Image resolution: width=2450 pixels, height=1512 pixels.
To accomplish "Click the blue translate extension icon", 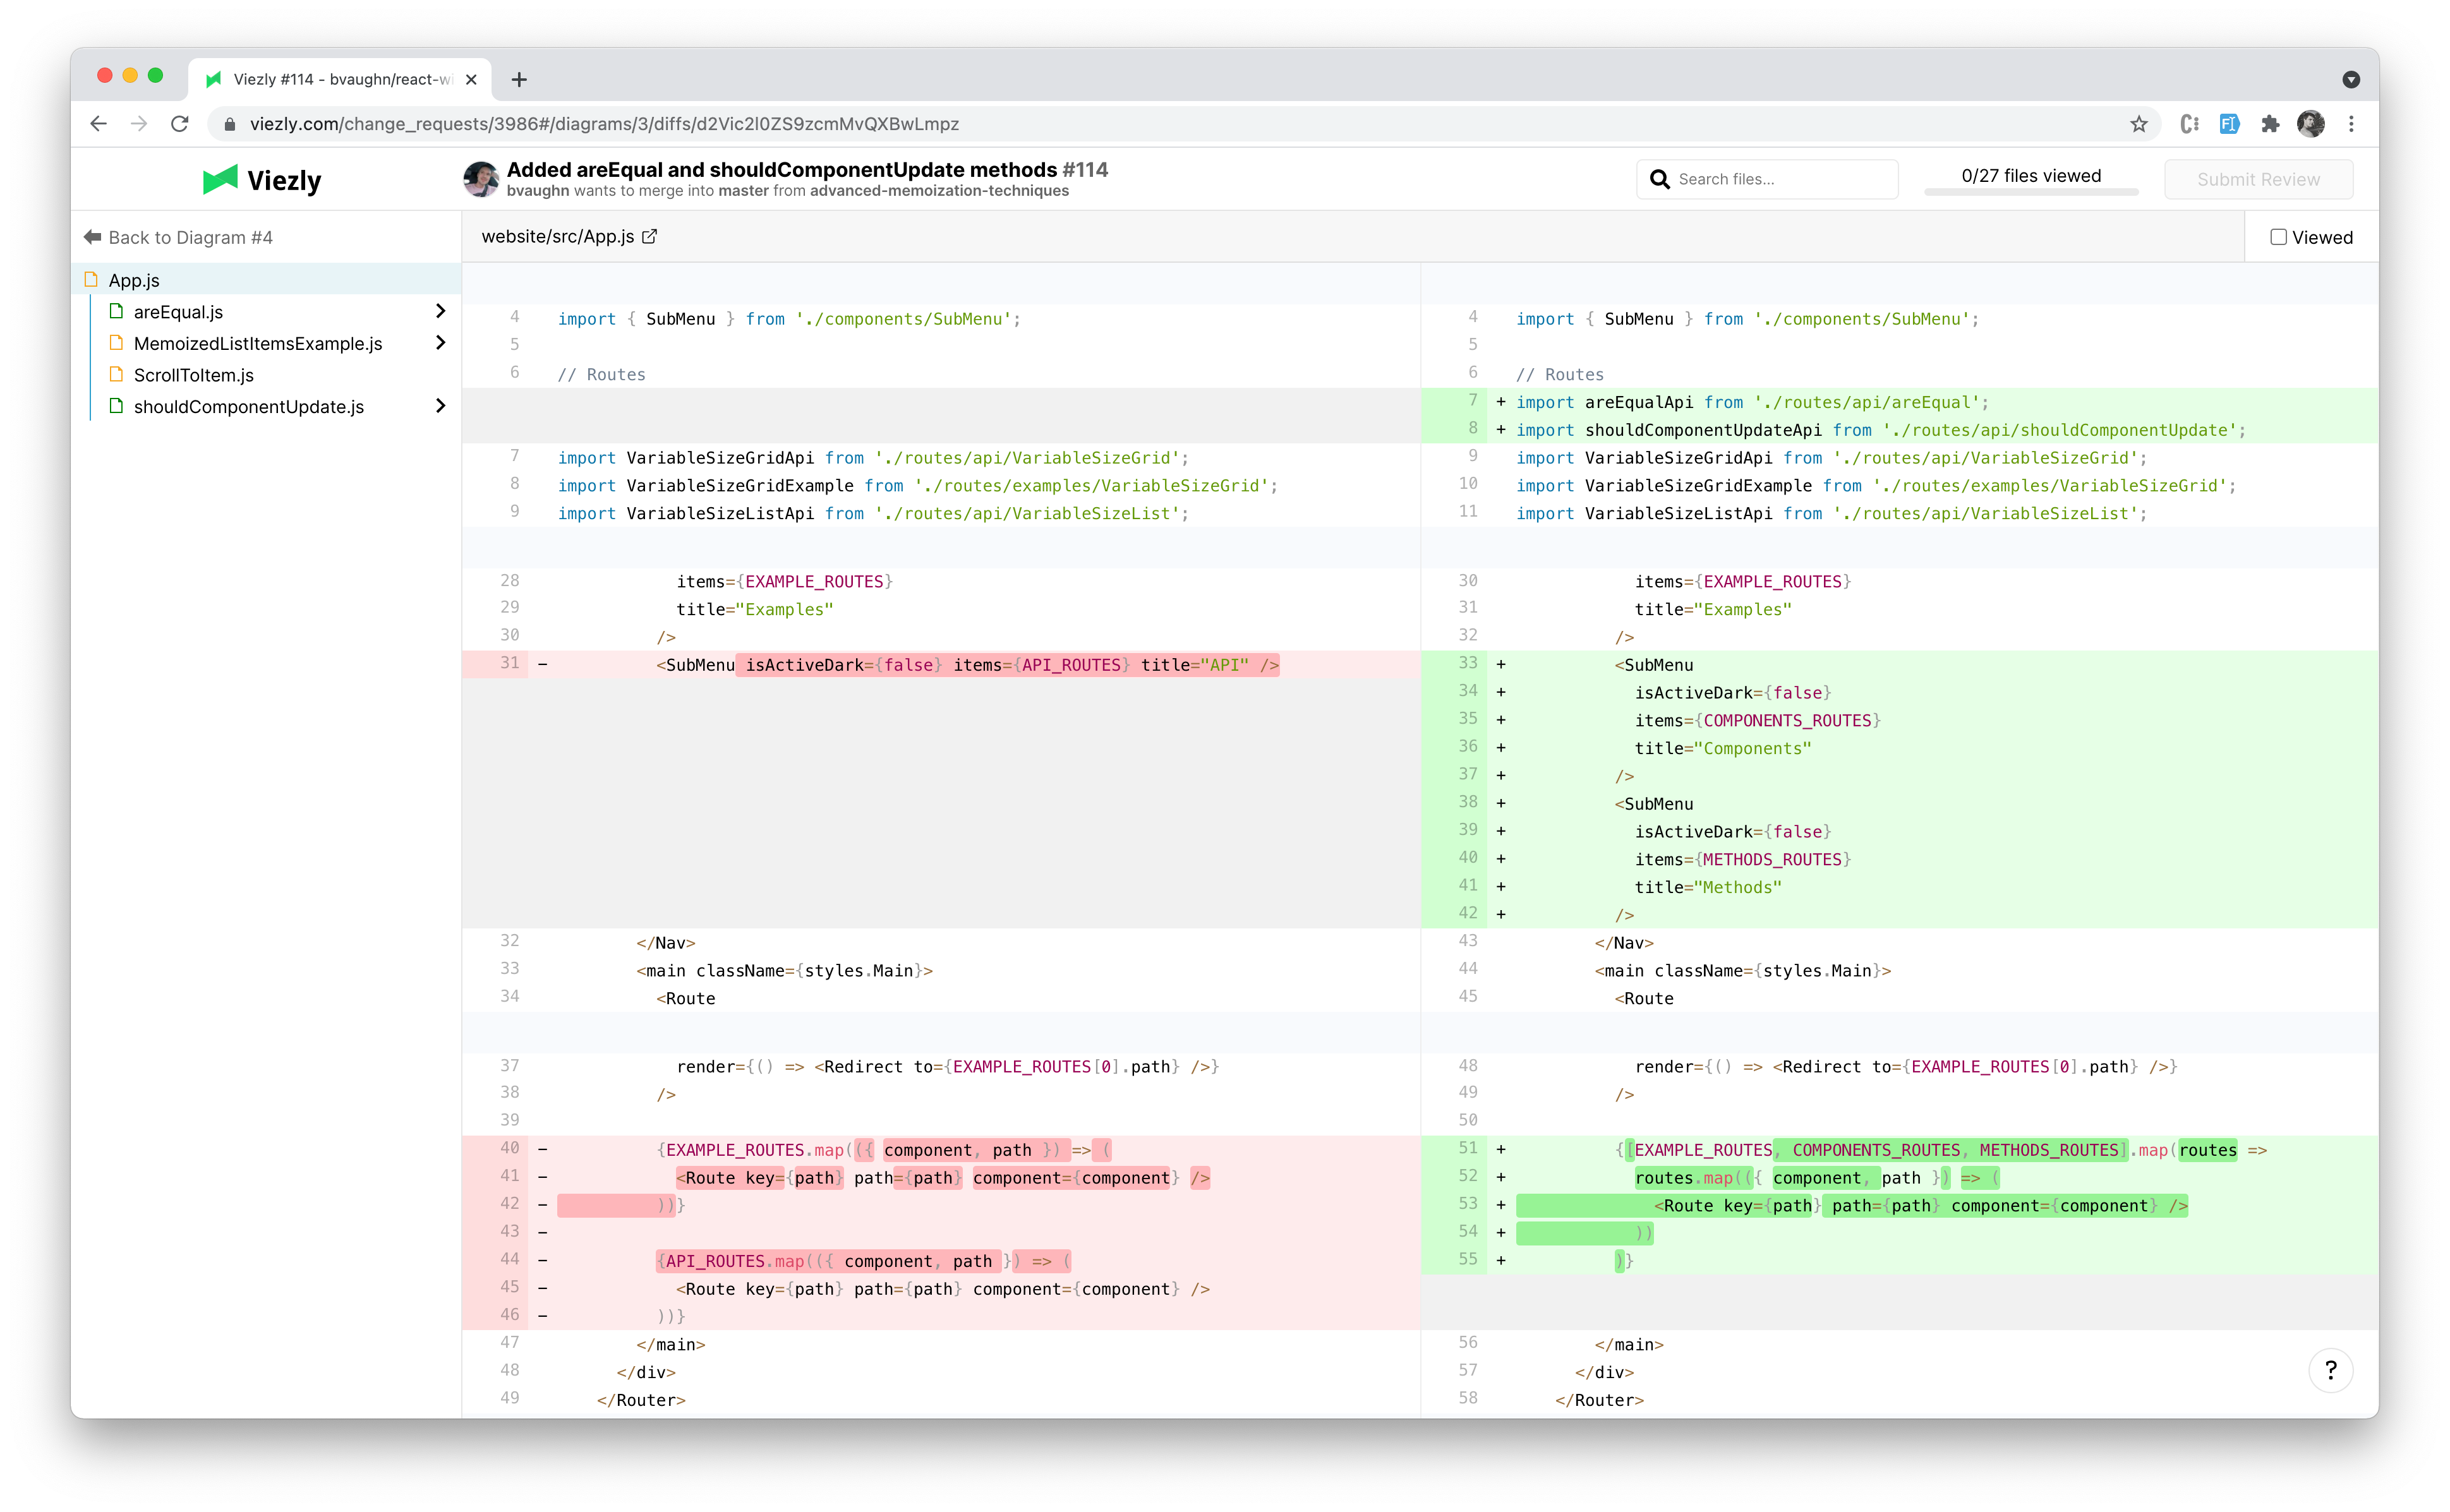I will (x=2229, y=124).
